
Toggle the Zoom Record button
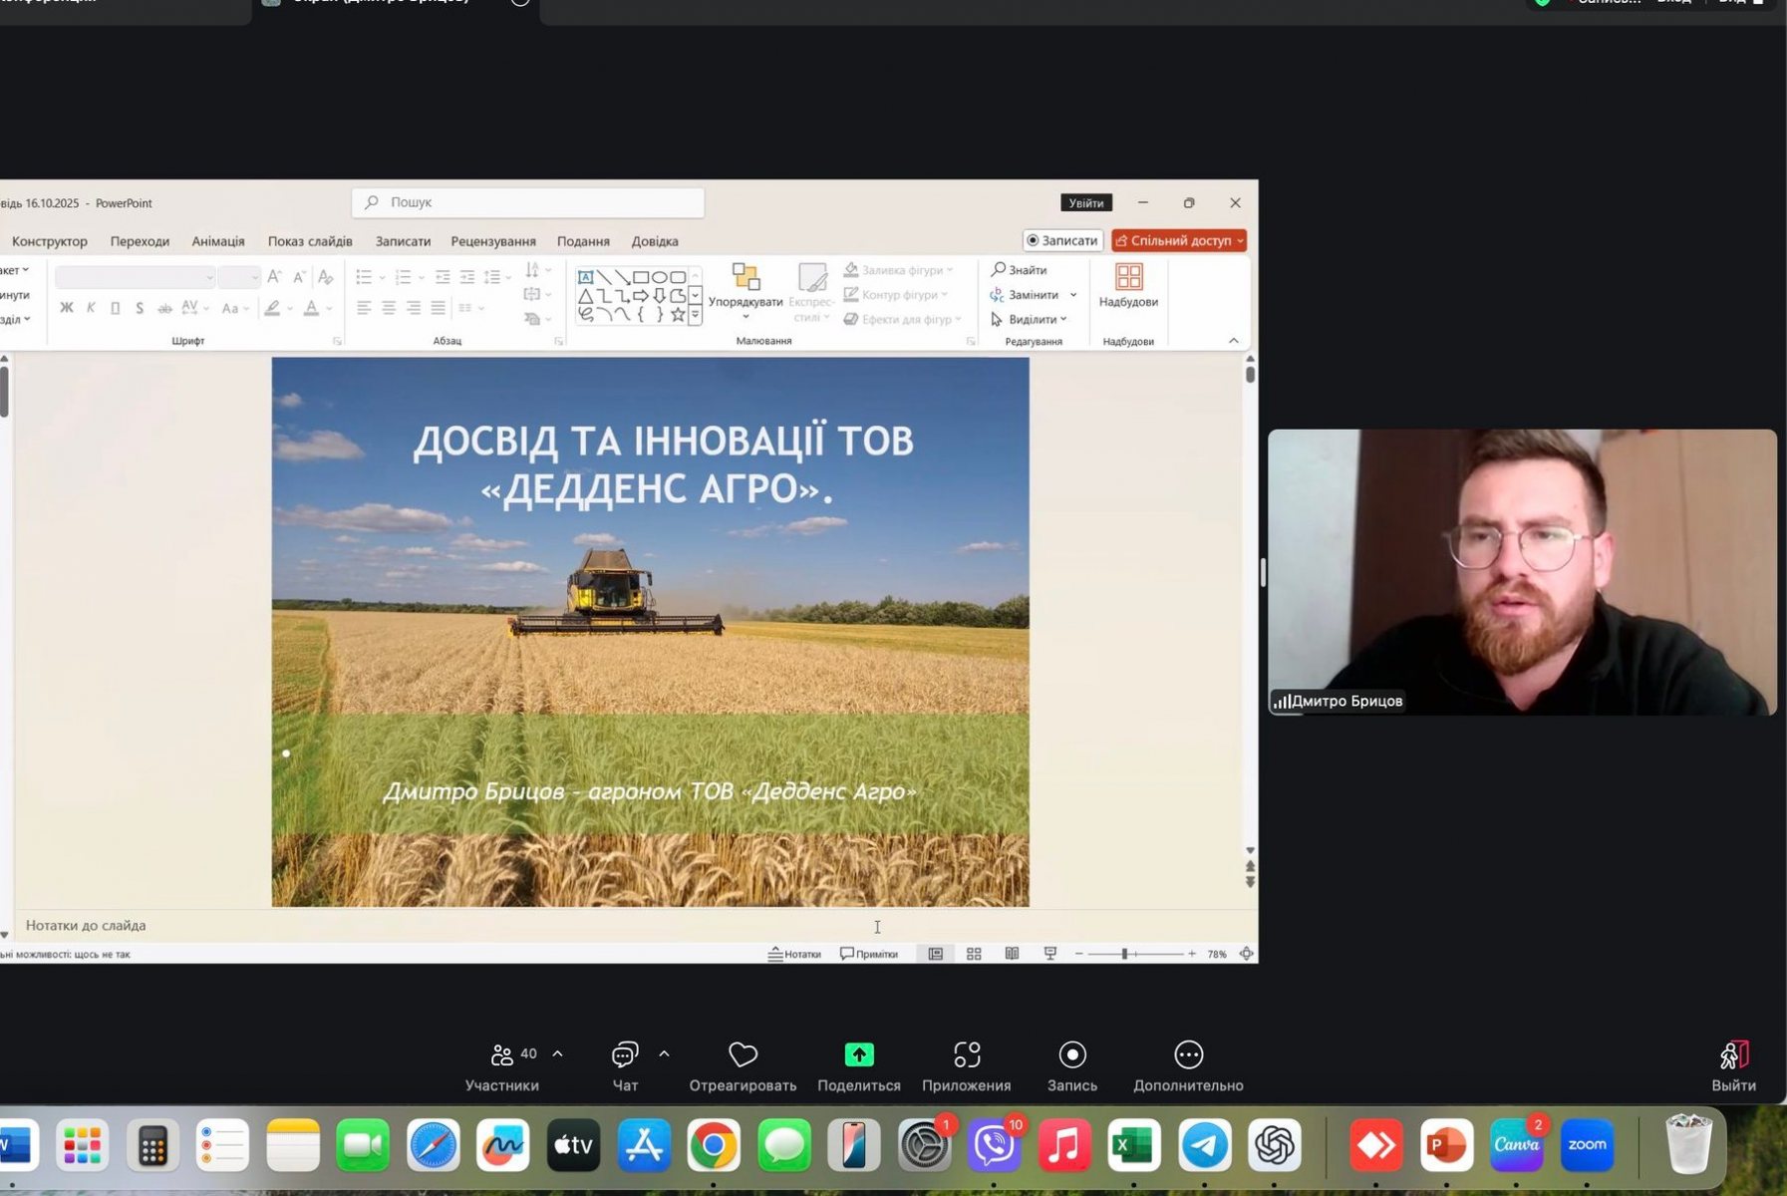click(1071, 1054)
